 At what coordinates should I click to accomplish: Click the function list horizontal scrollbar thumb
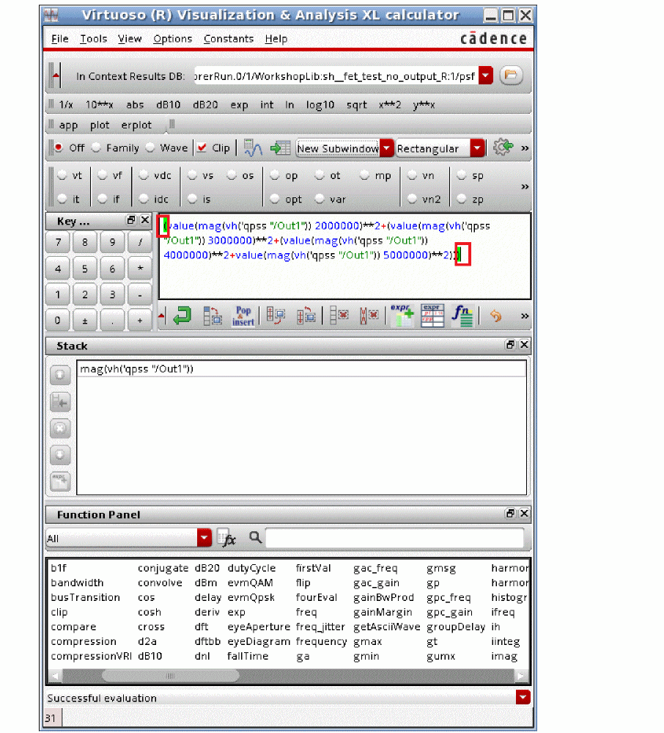tap(171, 676)
